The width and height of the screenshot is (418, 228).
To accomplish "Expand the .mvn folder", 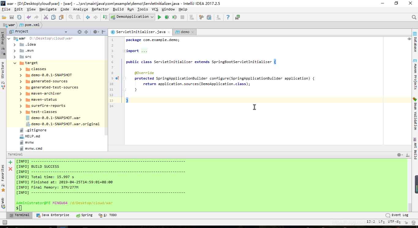I will point(15,51).
